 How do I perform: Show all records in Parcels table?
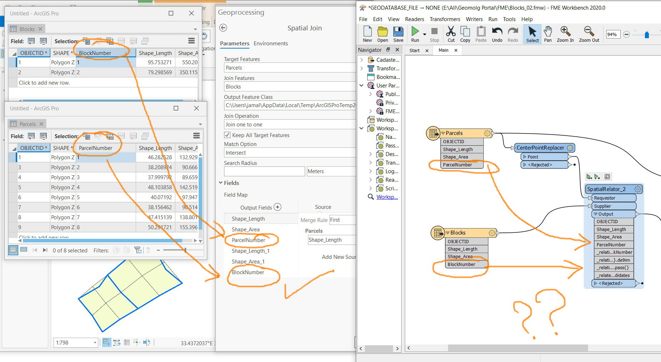(13, 250)
